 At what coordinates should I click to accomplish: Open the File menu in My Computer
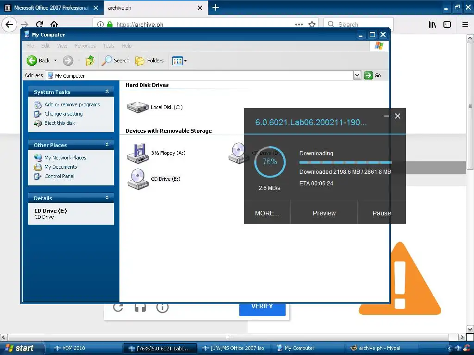(30, 46)
